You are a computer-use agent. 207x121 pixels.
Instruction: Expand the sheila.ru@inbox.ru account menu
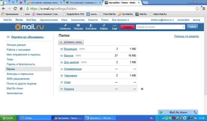click(x=162, y=20)
